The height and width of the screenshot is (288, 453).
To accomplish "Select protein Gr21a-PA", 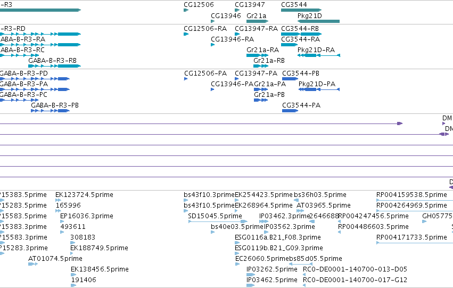I will [270, 84].
